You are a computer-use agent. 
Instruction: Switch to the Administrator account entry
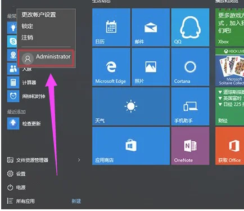[46, 58]
